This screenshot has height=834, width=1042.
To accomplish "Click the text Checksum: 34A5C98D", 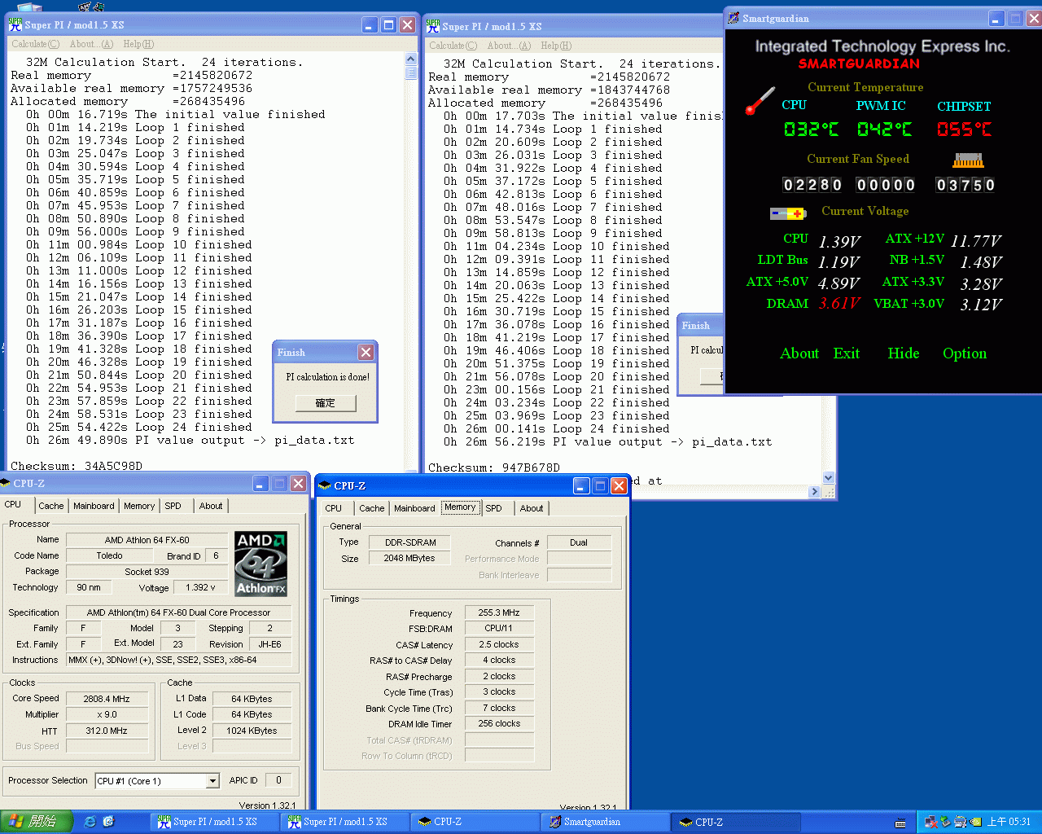I will (77, 466).
